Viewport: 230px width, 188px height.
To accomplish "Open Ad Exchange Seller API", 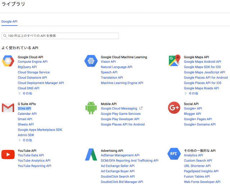I will point(118,166).
